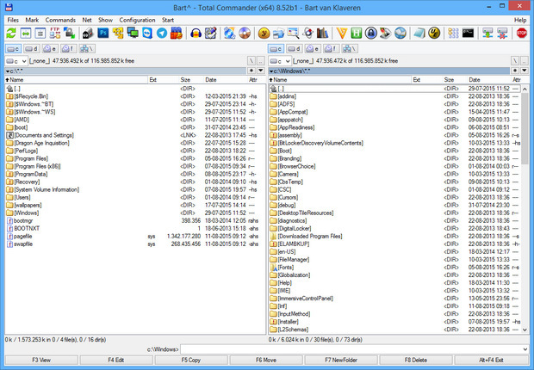Select drive e in right panel
The width and height of the screenshot is (534, 370).
pyautogui.click(x=313, y=49)
